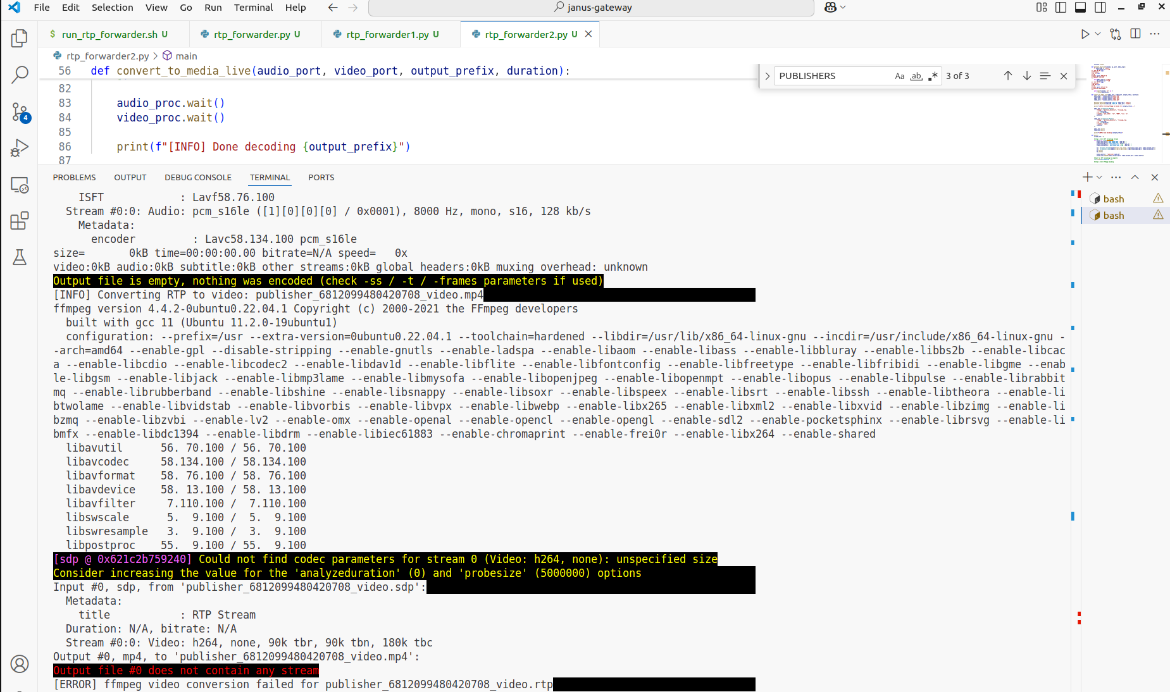The width and height of the screenshot is (1170, 692).
Task: Switch to DEBUG CONSOLE panel tab
Action: click(198, 178)
